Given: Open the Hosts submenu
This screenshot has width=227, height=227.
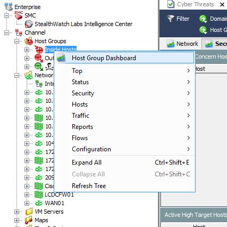Looking at the screenshot, I should [x=124, y=104].
